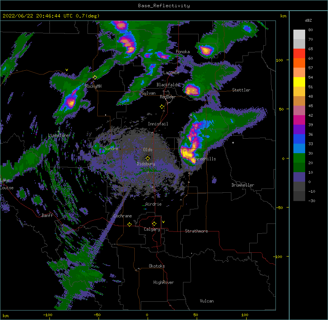Click the white plus marker north of Drumheller
This screenshot has height=320, width=328.
click(233, 143)
